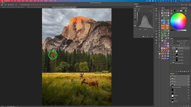Viewport: 191px width, 107px height.
Task: Click the on-image adjustment tool in Curves
Action: tap(135, 11)
